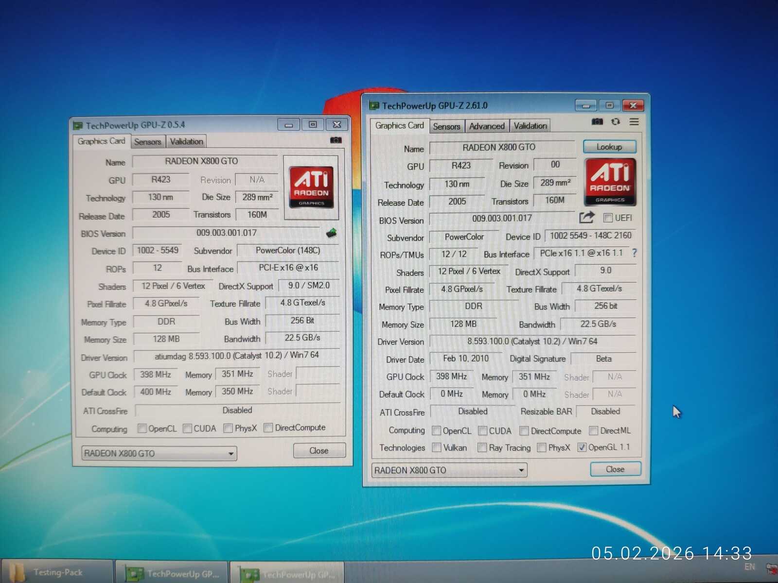Image resolution: width=778 pixels, height=583 pixels.
Task: Minimize the GPU-Z 2.61.0 window
Action: [585, 105]
